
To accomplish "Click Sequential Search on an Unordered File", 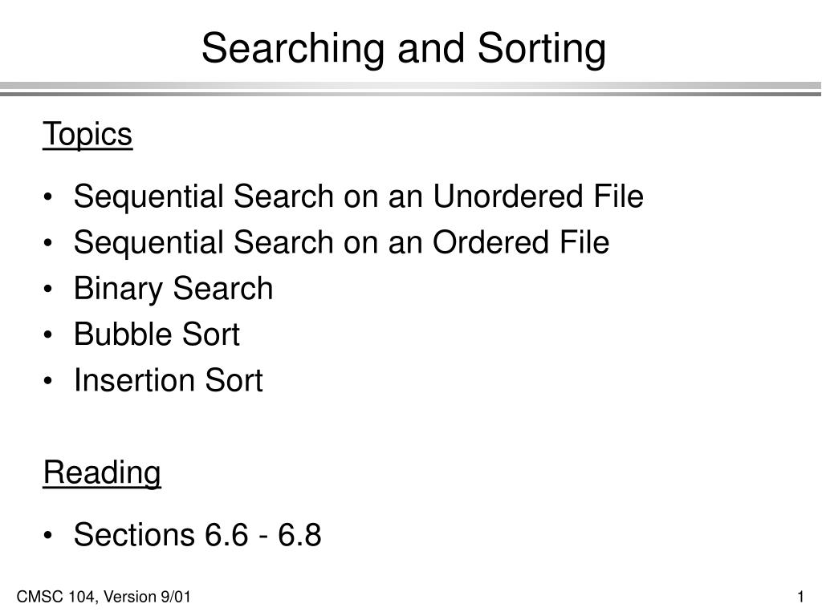I will (x=359, y=197).
